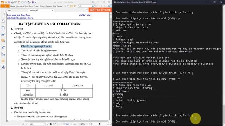Open the Extras ribbon tab

click(59, 6)
